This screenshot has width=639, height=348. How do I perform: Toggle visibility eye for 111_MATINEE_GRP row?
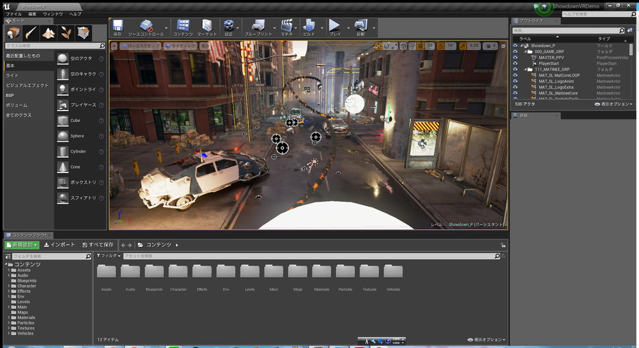pos(515,69)
